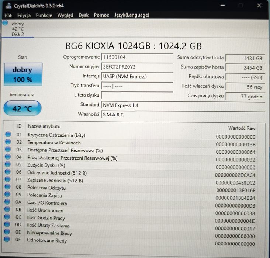Click the dobry 100 % health status button
Screen dimensions: 270x258
click(23, 74)
